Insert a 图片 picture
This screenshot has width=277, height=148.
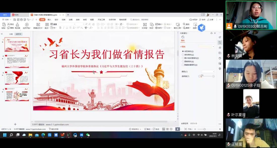coord(159,24)
